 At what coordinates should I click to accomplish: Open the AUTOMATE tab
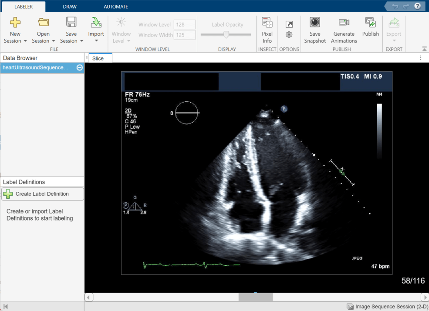tap(115, 7)
